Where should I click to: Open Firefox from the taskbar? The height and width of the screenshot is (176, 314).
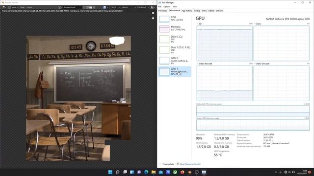pyautogui.click(x=182, y=172)
